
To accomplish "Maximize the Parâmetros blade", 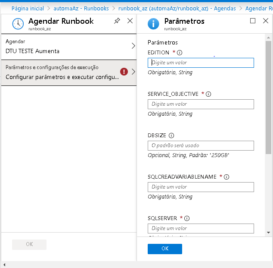I will (x=253, y=21).
